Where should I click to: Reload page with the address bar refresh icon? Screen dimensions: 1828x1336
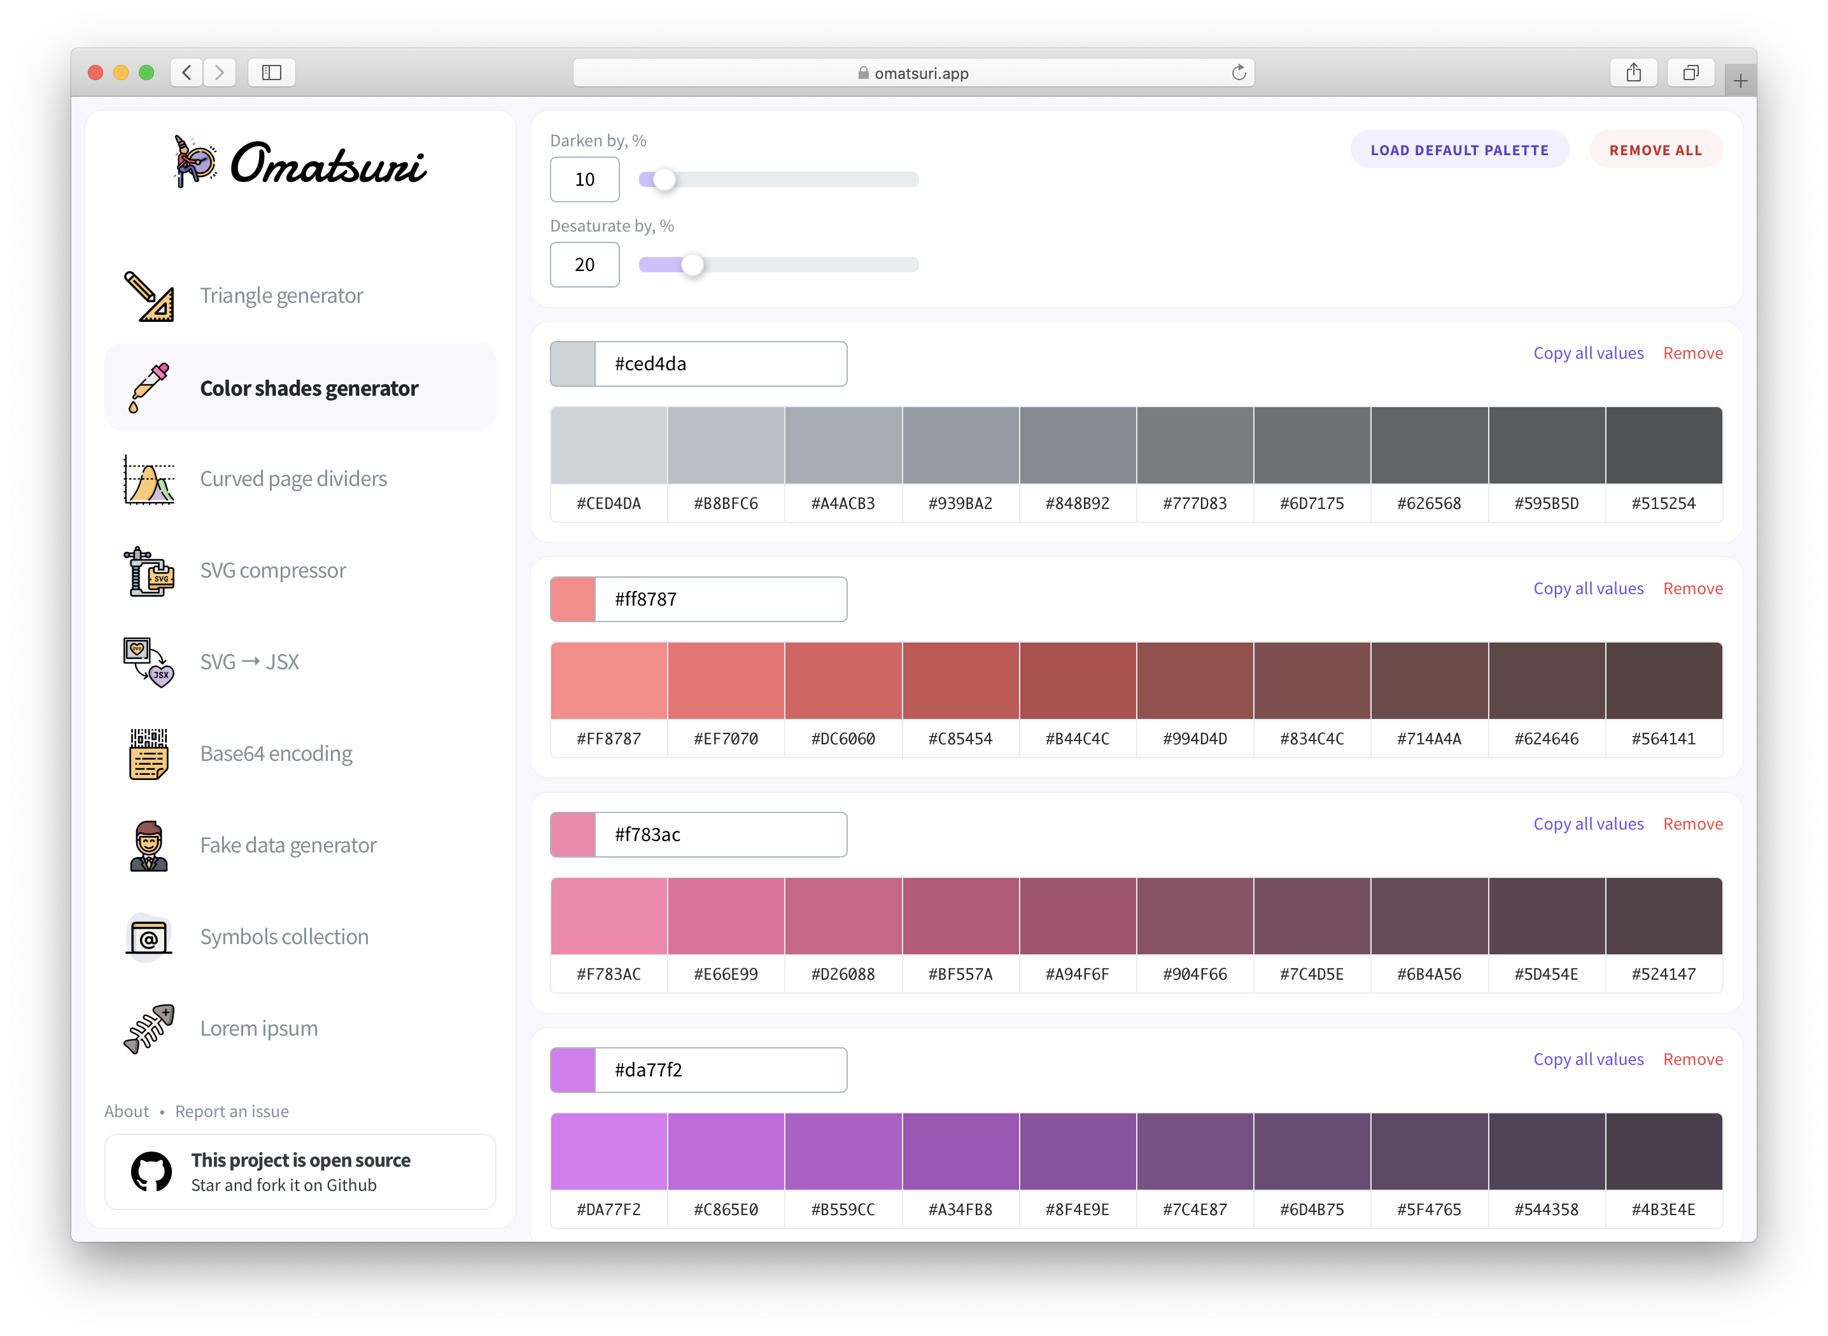pyautogui.click(x=1238, y=73)
